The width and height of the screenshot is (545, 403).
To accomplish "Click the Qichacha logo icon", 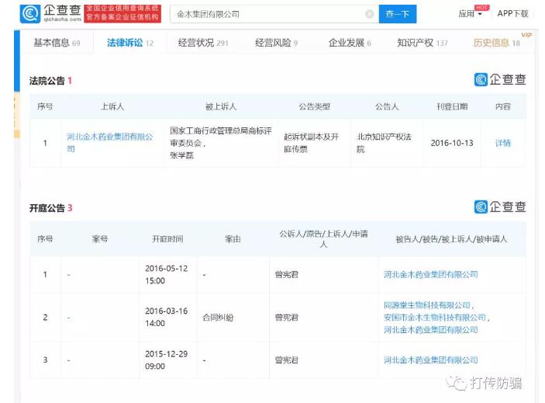I will point(30,14).
